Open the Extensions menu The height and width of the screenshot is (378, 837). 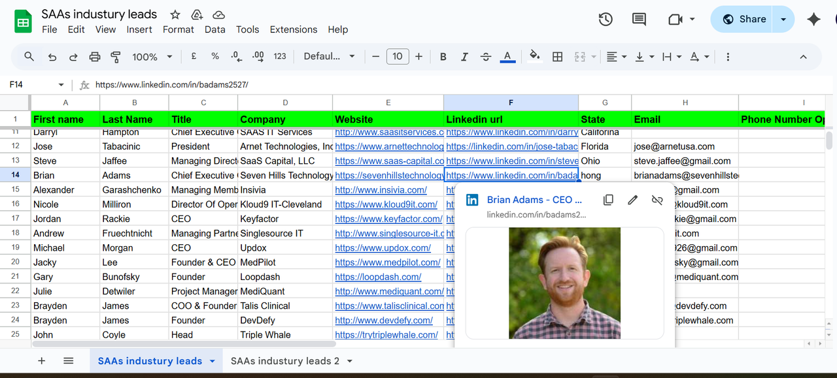pyautogui.click(x=294, y=29)
